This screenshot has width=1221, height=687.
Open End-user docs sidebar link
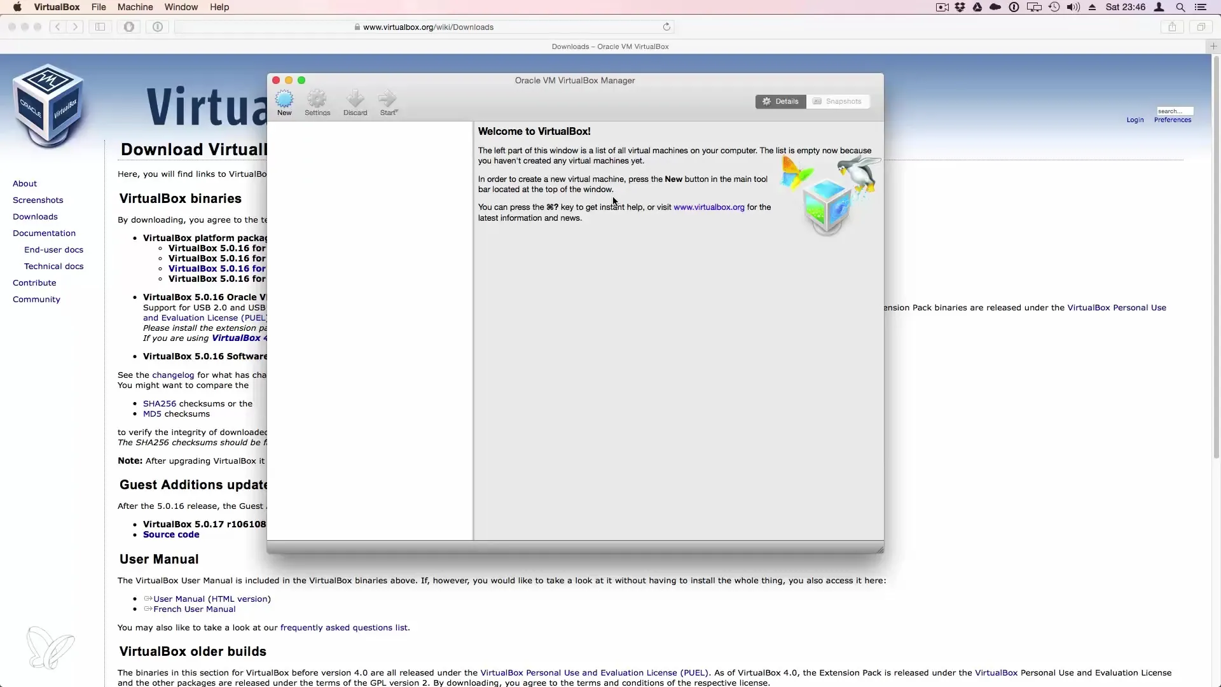tap(53, 250)
